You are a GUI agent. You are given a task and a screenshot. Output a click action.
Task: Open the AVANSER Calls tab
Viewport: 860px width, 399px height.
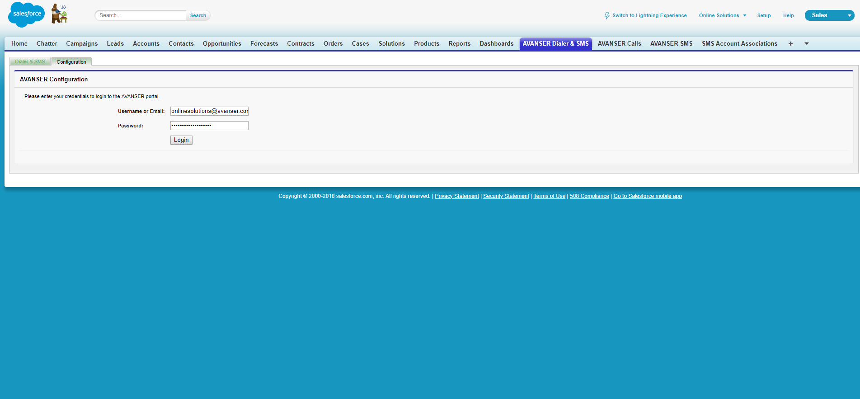tap(619, 44)
